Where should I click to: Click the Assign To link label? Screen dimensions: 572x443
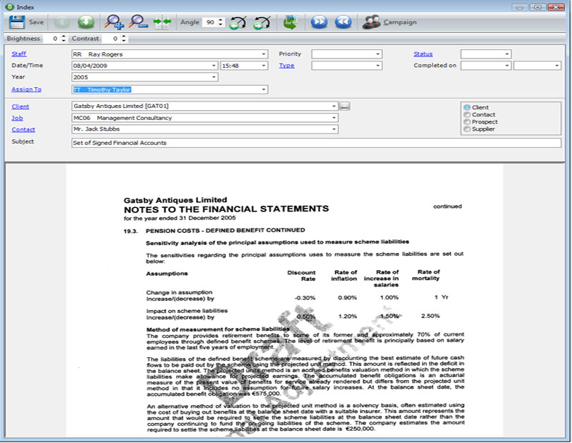[x=26, y=89]
